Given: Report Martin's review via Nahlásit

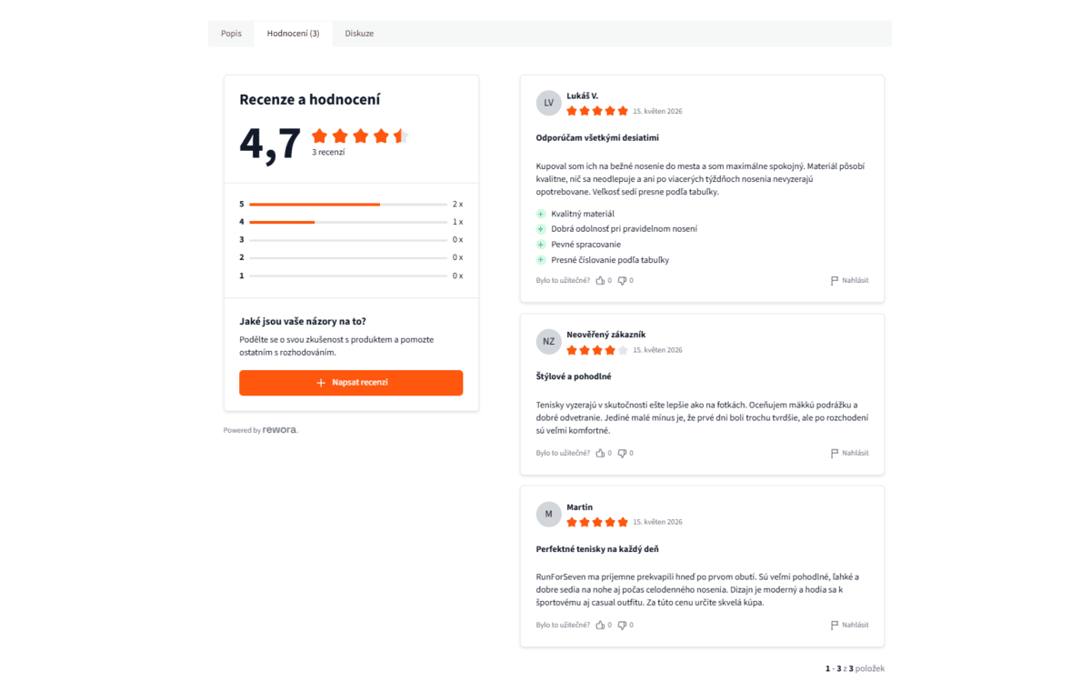Looking at the screenshot, I should 849,626.
